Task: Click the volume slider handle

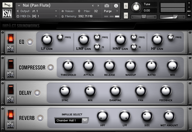Action: [175, 17]
